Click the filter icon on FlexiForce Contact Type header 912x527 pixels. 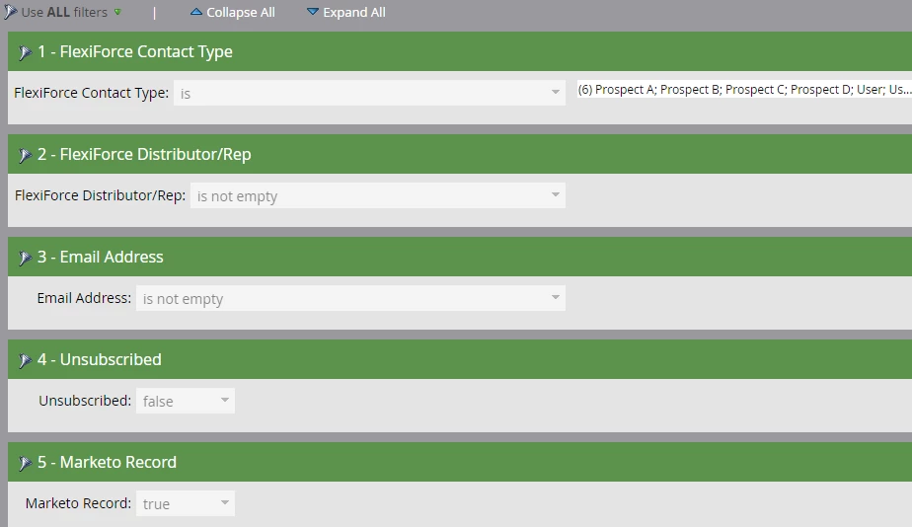coord(25,52)
